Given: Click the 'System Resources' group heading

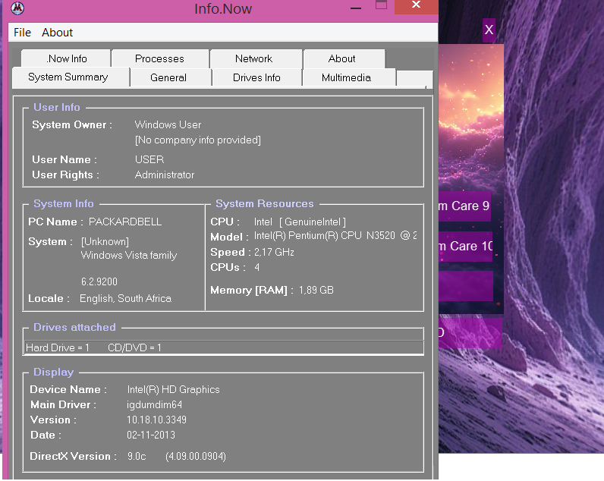Looking at the screenshot, I should point(265,203).
